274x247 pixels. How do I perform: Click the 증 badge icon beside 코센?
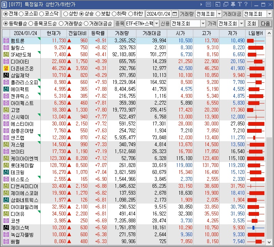tap(6, 221)
